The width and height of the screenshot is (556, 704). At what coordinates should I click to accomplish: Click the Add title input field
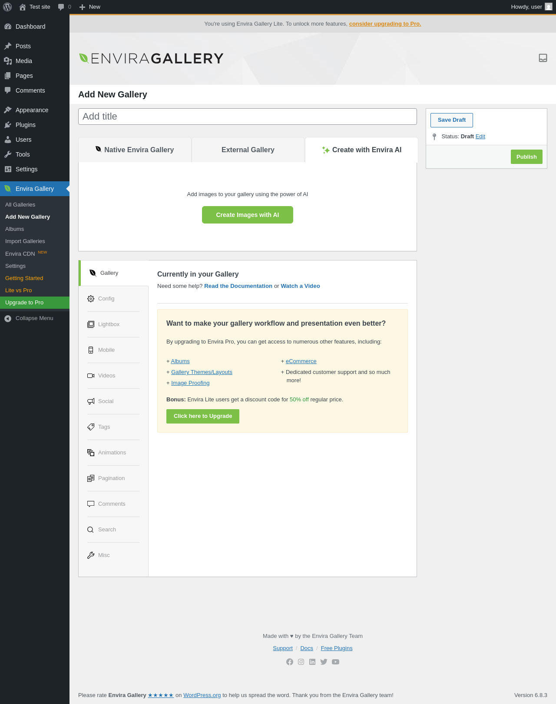point(248,117)
